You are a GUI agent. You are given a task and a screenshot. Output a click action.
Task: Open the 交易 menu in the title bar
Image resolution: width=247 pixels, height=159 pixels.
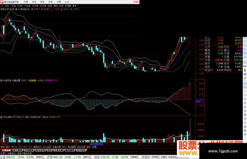tap(59, 2)
